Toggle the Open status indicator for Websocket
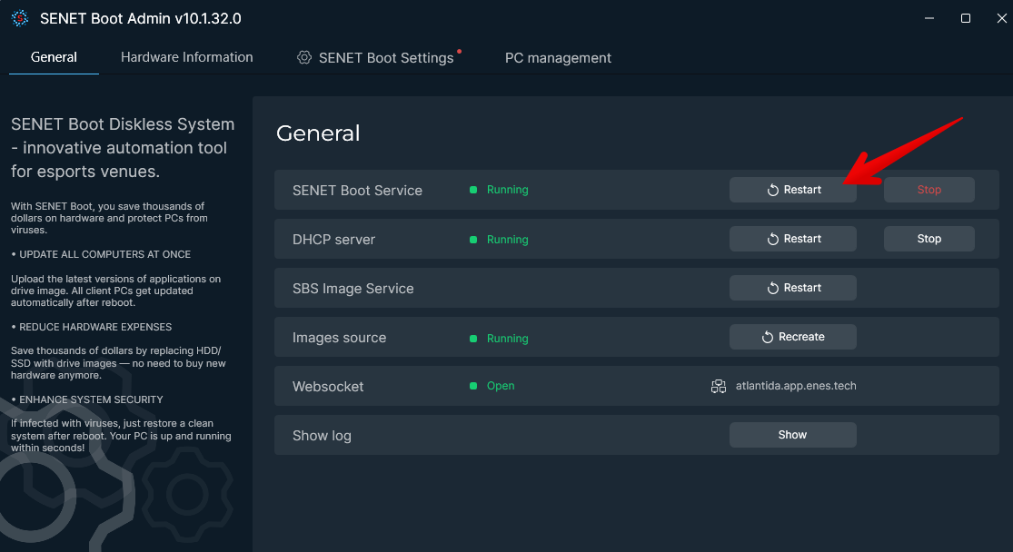1013x552 pixels. point(473,386)
